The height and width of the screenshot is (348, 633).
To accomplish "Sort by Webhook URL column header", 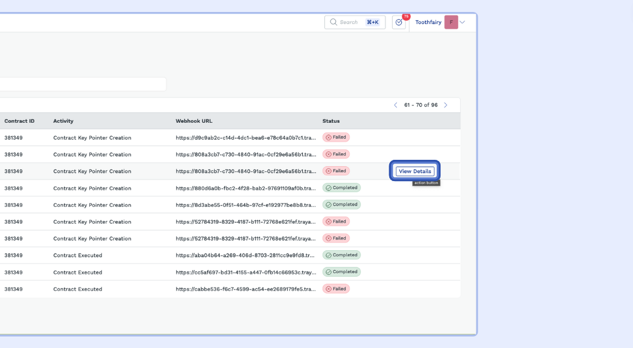I will tap(194, 121).
